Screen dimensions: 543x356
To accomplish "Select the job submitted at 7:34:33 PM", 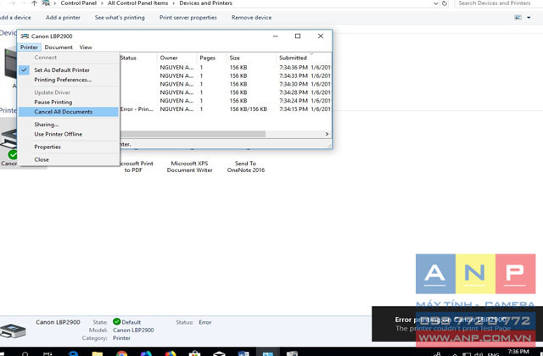I will click(226, 75).
